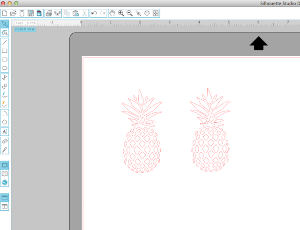Select the Pan hand tool

[112, 13]
